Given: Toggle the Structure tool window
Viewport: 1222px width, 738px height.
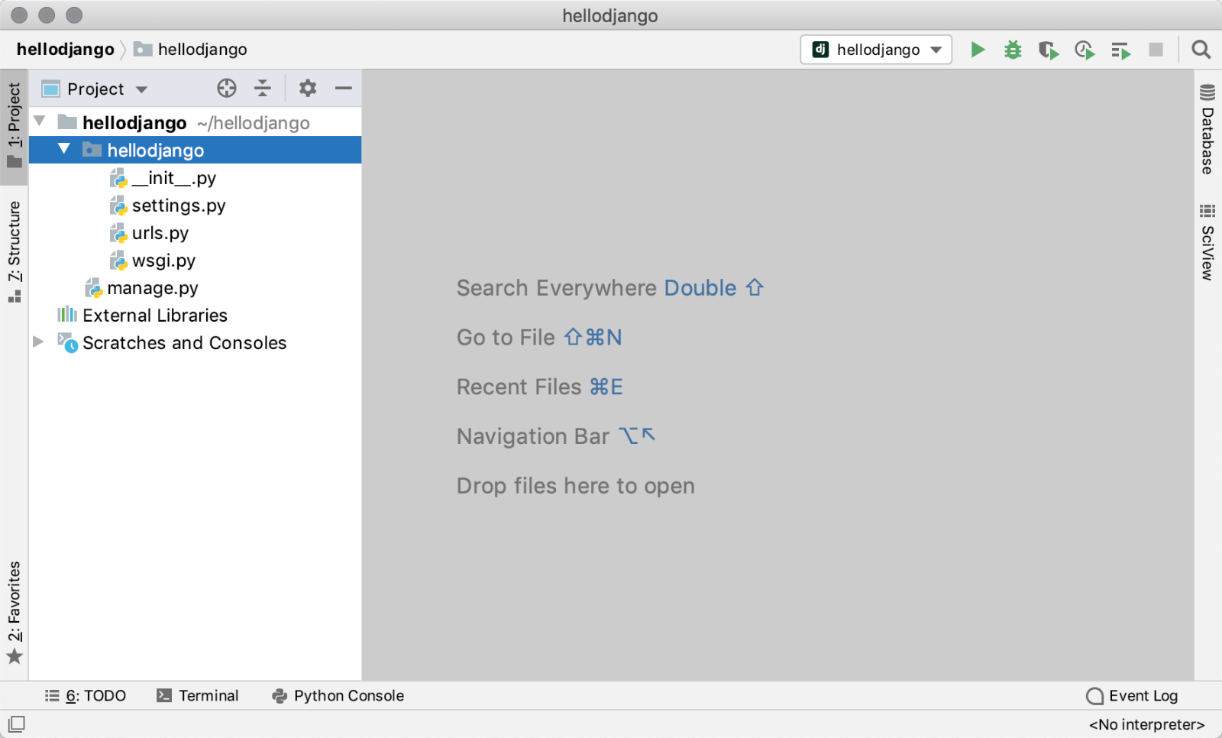Looking at the screenshot, I should pyautogui.click(x=15, y=251).
